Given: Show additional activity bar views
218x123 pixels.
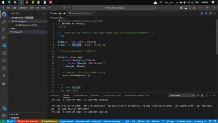Looking at the screenshot, I should click(x=4, y=91).
